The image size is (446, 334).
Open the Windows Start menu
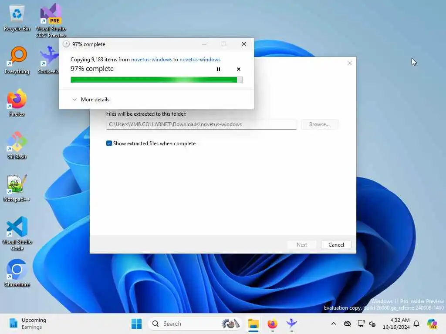136,324
